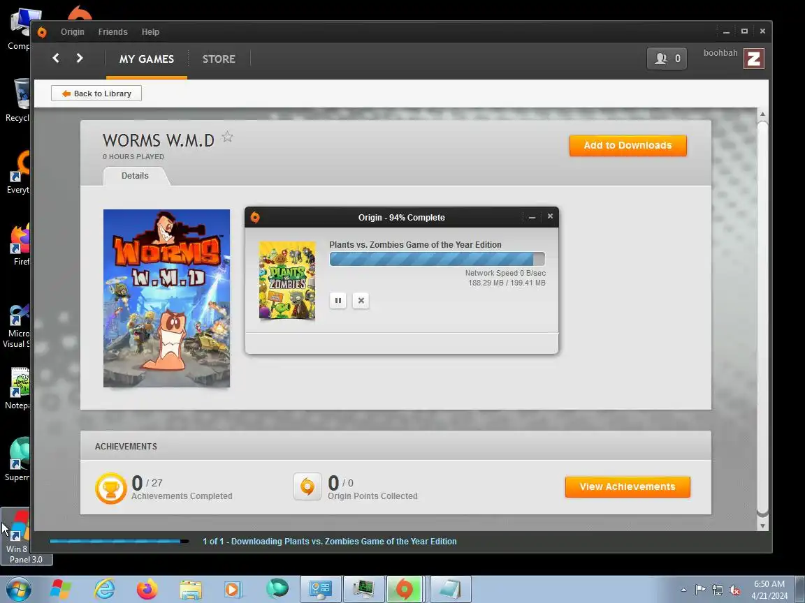
Task: Click the Origin taskbar button
Action: click(x=404, y=589)
